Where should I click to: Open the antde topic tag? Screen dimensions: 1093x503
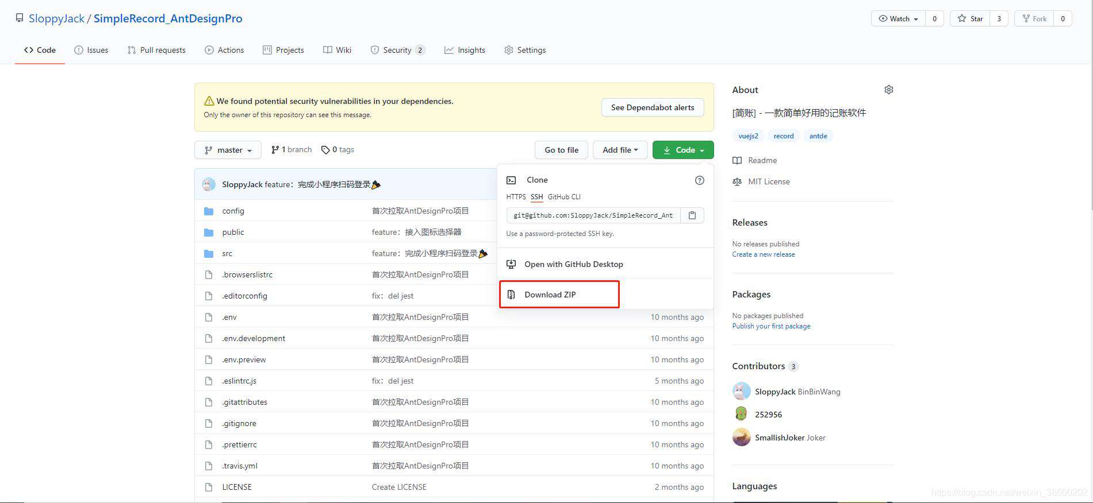tap(818, 136)
